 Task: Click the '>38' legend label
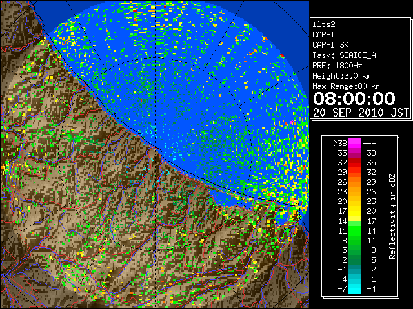(x=340, y=144)
